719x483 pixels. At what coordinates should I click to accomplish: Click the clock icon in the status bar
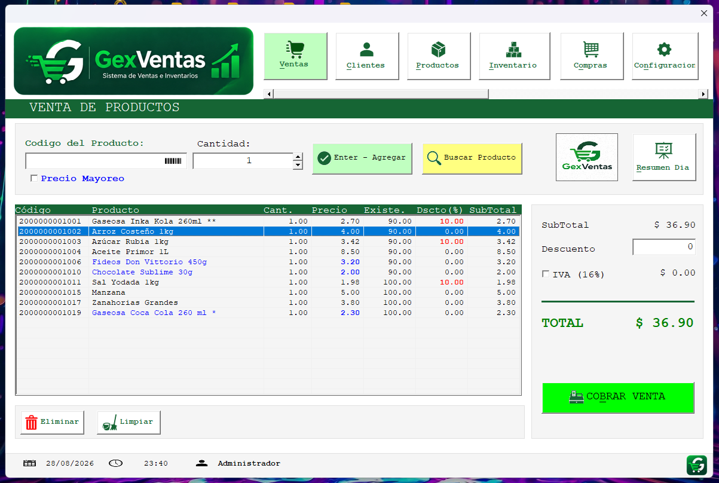coord(115,463)
